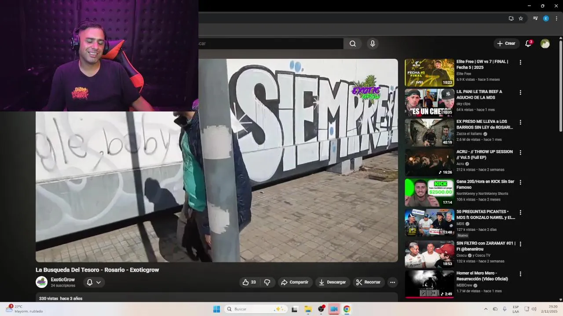Click the Crear button
The image size is (563, 316).
[506, 43]
